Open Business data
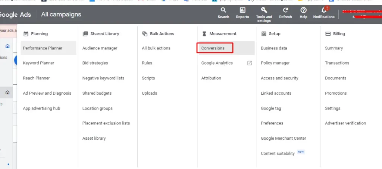The height and width of the screenshot is (169, 382). point(274,48)
